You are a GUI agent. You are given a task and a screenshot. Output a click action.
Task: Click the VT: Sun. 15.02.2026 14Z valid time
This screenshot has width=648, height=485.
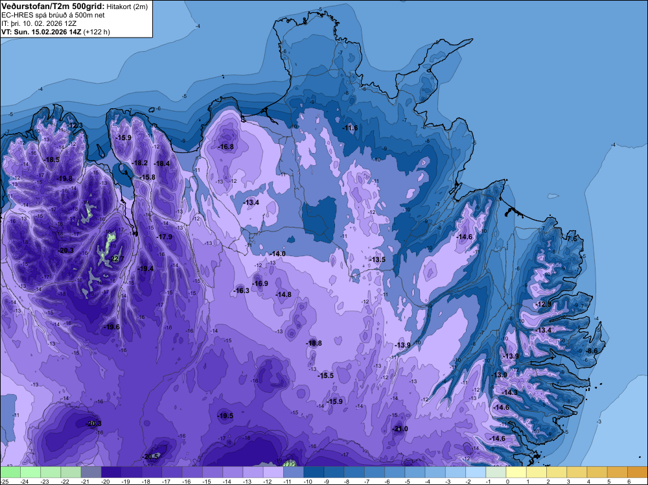point(41,32)
